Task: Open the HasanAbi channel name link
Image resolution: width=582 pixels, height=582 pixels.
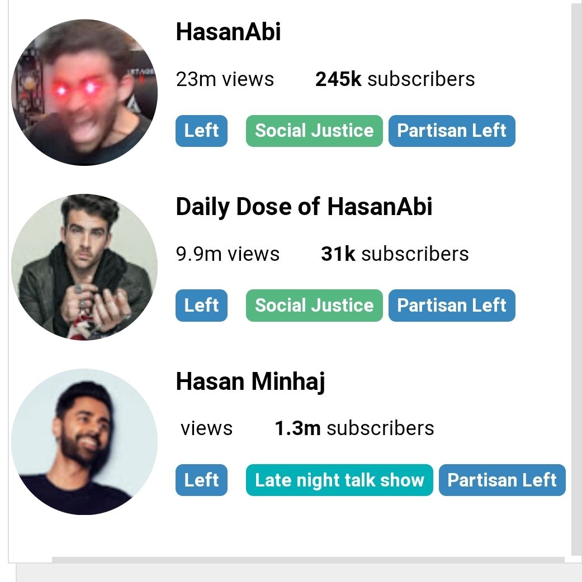Action: click(228, 32)
